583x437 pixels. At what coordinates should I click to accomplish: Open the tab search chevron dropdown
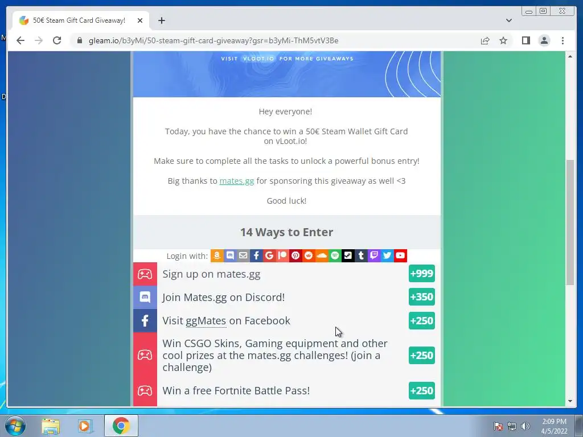point(509,20)
